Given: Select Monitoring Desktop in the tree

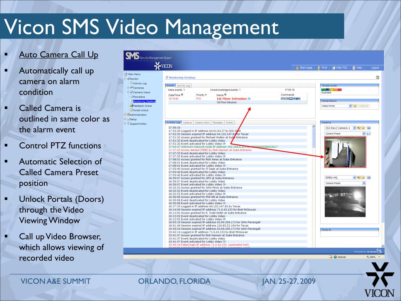Looking at the screenshot, I should pyautogui.click(x=144, y=102).
